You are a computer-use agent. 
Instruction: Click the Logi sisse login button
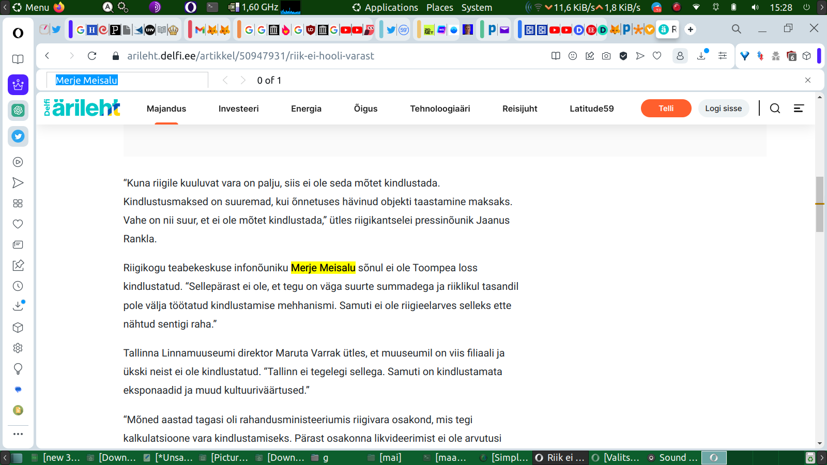(x=724, y=108)
